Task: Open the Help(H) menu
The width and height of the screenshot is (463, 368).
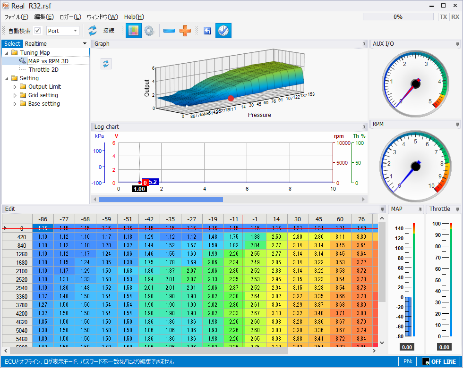Action: tap(134, 17)
